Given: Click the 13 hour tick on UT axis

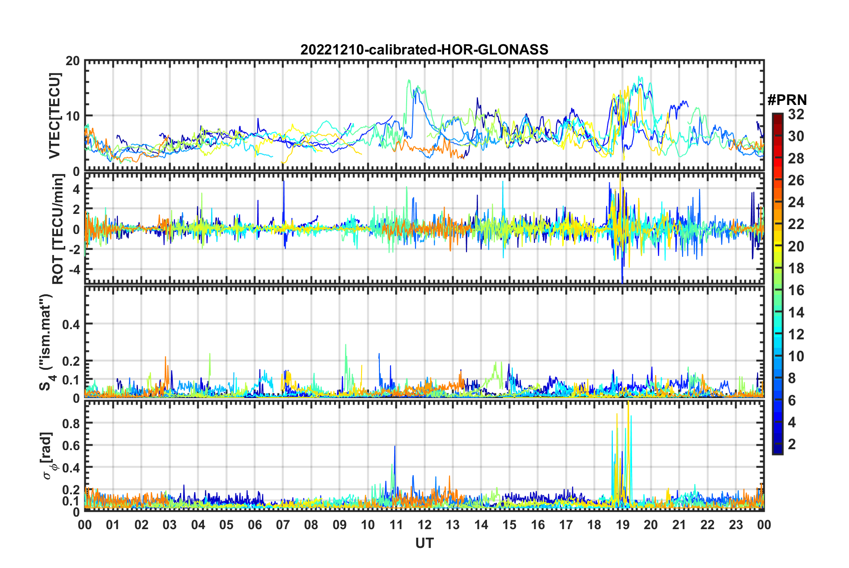Looking at the screenshot, I should tap(453, 525).
